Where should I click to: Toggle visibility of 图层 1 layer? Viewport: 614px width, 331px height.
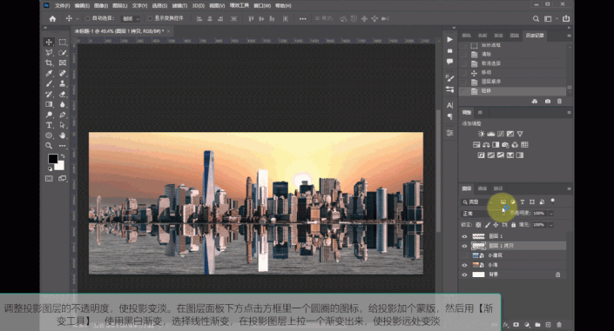point(464,236)
